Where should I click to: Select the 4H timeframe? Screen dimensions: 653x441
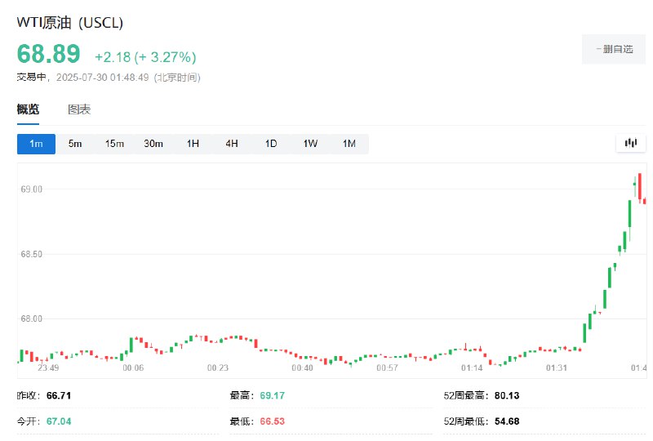click(232, 144)
